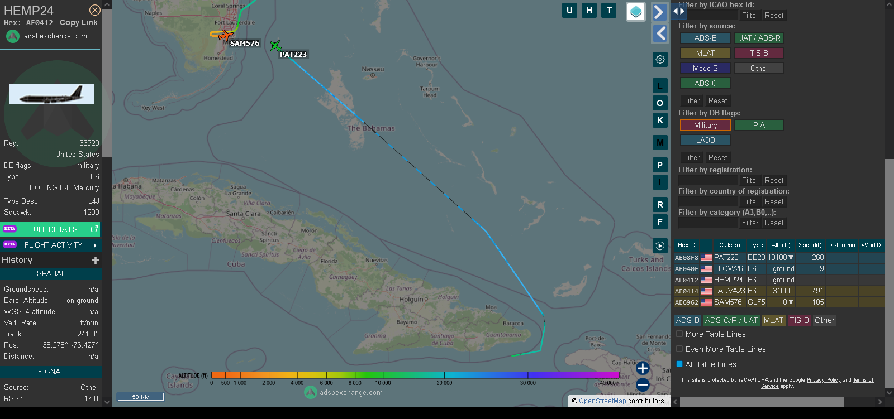
Task: Toggle the PIA DB flag filter
Action: 759,125
